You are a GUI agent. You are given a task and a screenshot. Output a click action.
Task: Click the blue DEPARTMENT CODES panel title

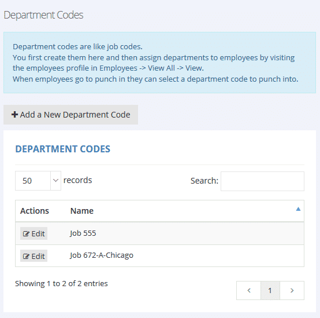(x=62, y=149)
